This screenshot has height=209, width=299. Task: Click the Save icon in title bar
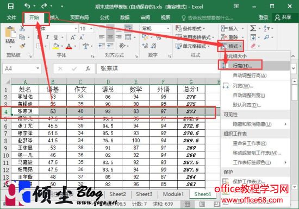(11, 6)
